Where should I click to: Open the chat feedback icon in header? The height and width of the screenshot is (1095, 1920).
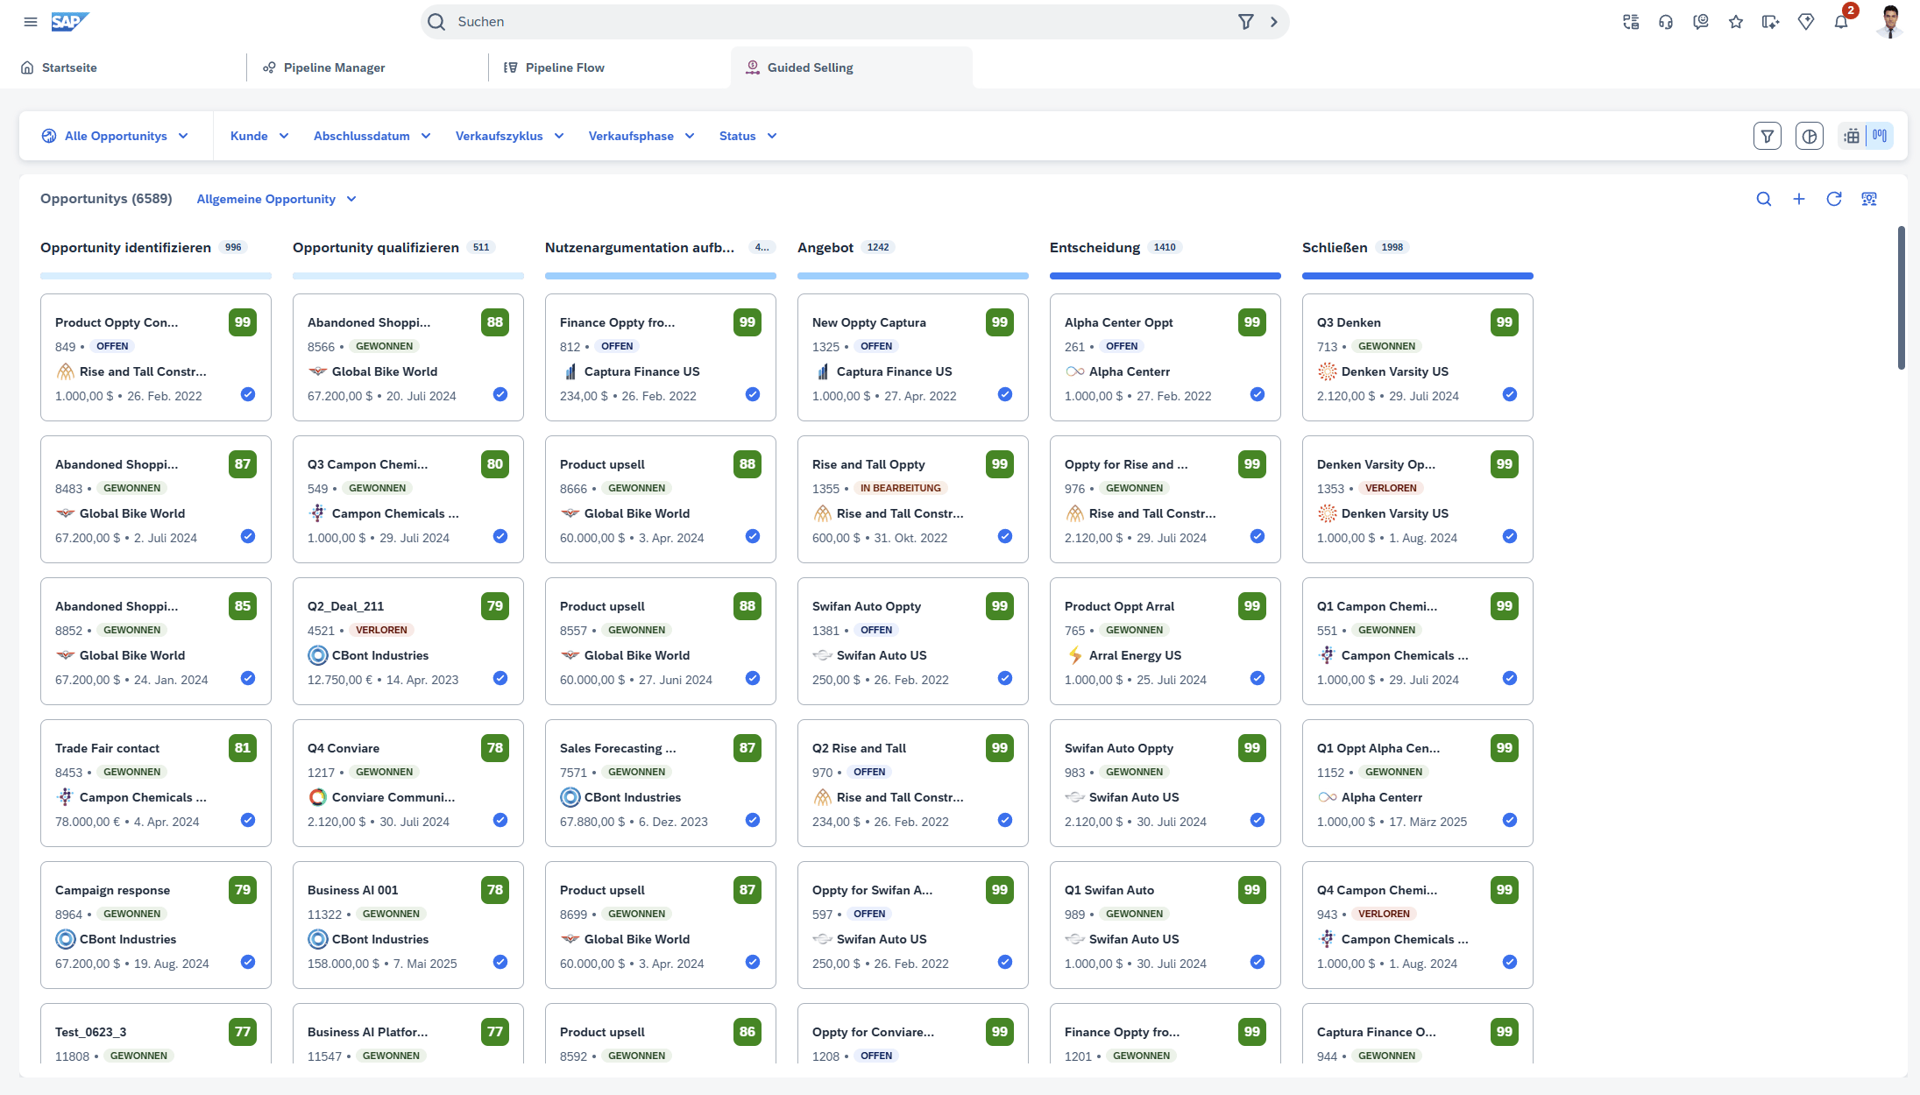pos(1701,22)
